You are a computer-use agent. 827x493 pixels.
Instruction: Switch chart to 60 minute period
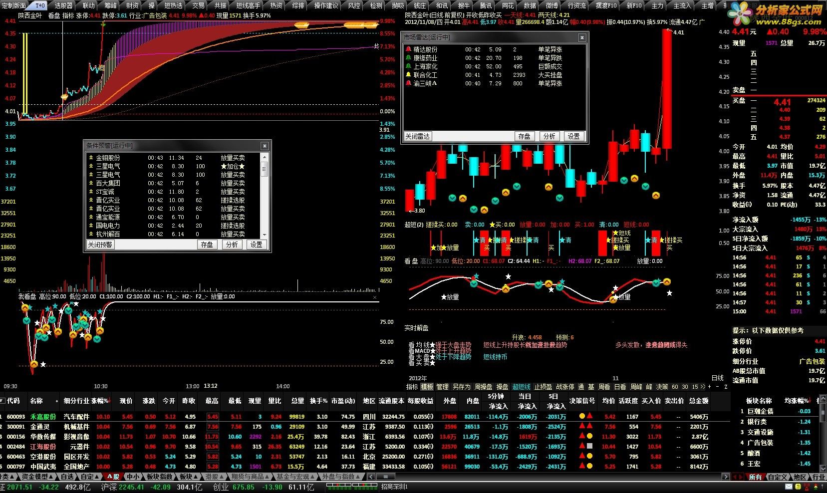[675, 387]
